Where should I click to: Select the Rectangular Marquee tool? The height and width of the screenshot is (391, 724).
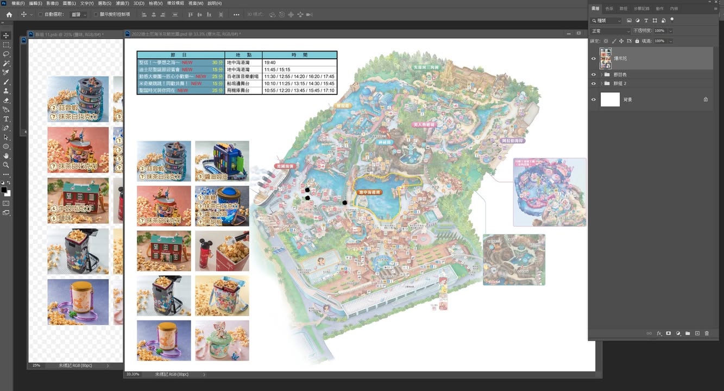pyautogui.click(x=7, y=45)
